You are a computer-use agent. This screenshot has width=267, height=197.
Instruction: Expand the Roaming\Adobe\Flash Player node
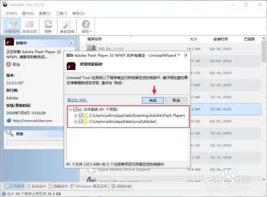pyautogui.click(x=76, y=116)
